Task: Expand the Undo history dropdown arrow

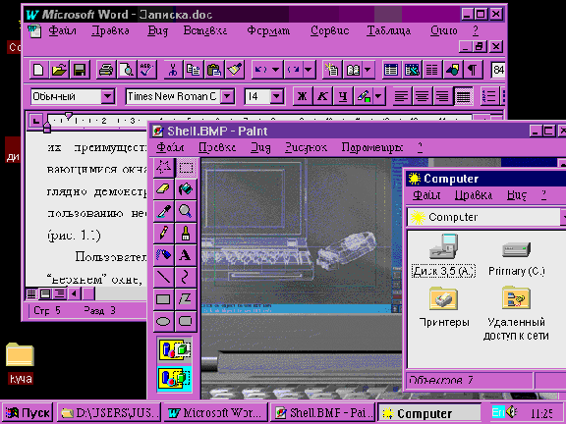Action: (x=275, y=70)
